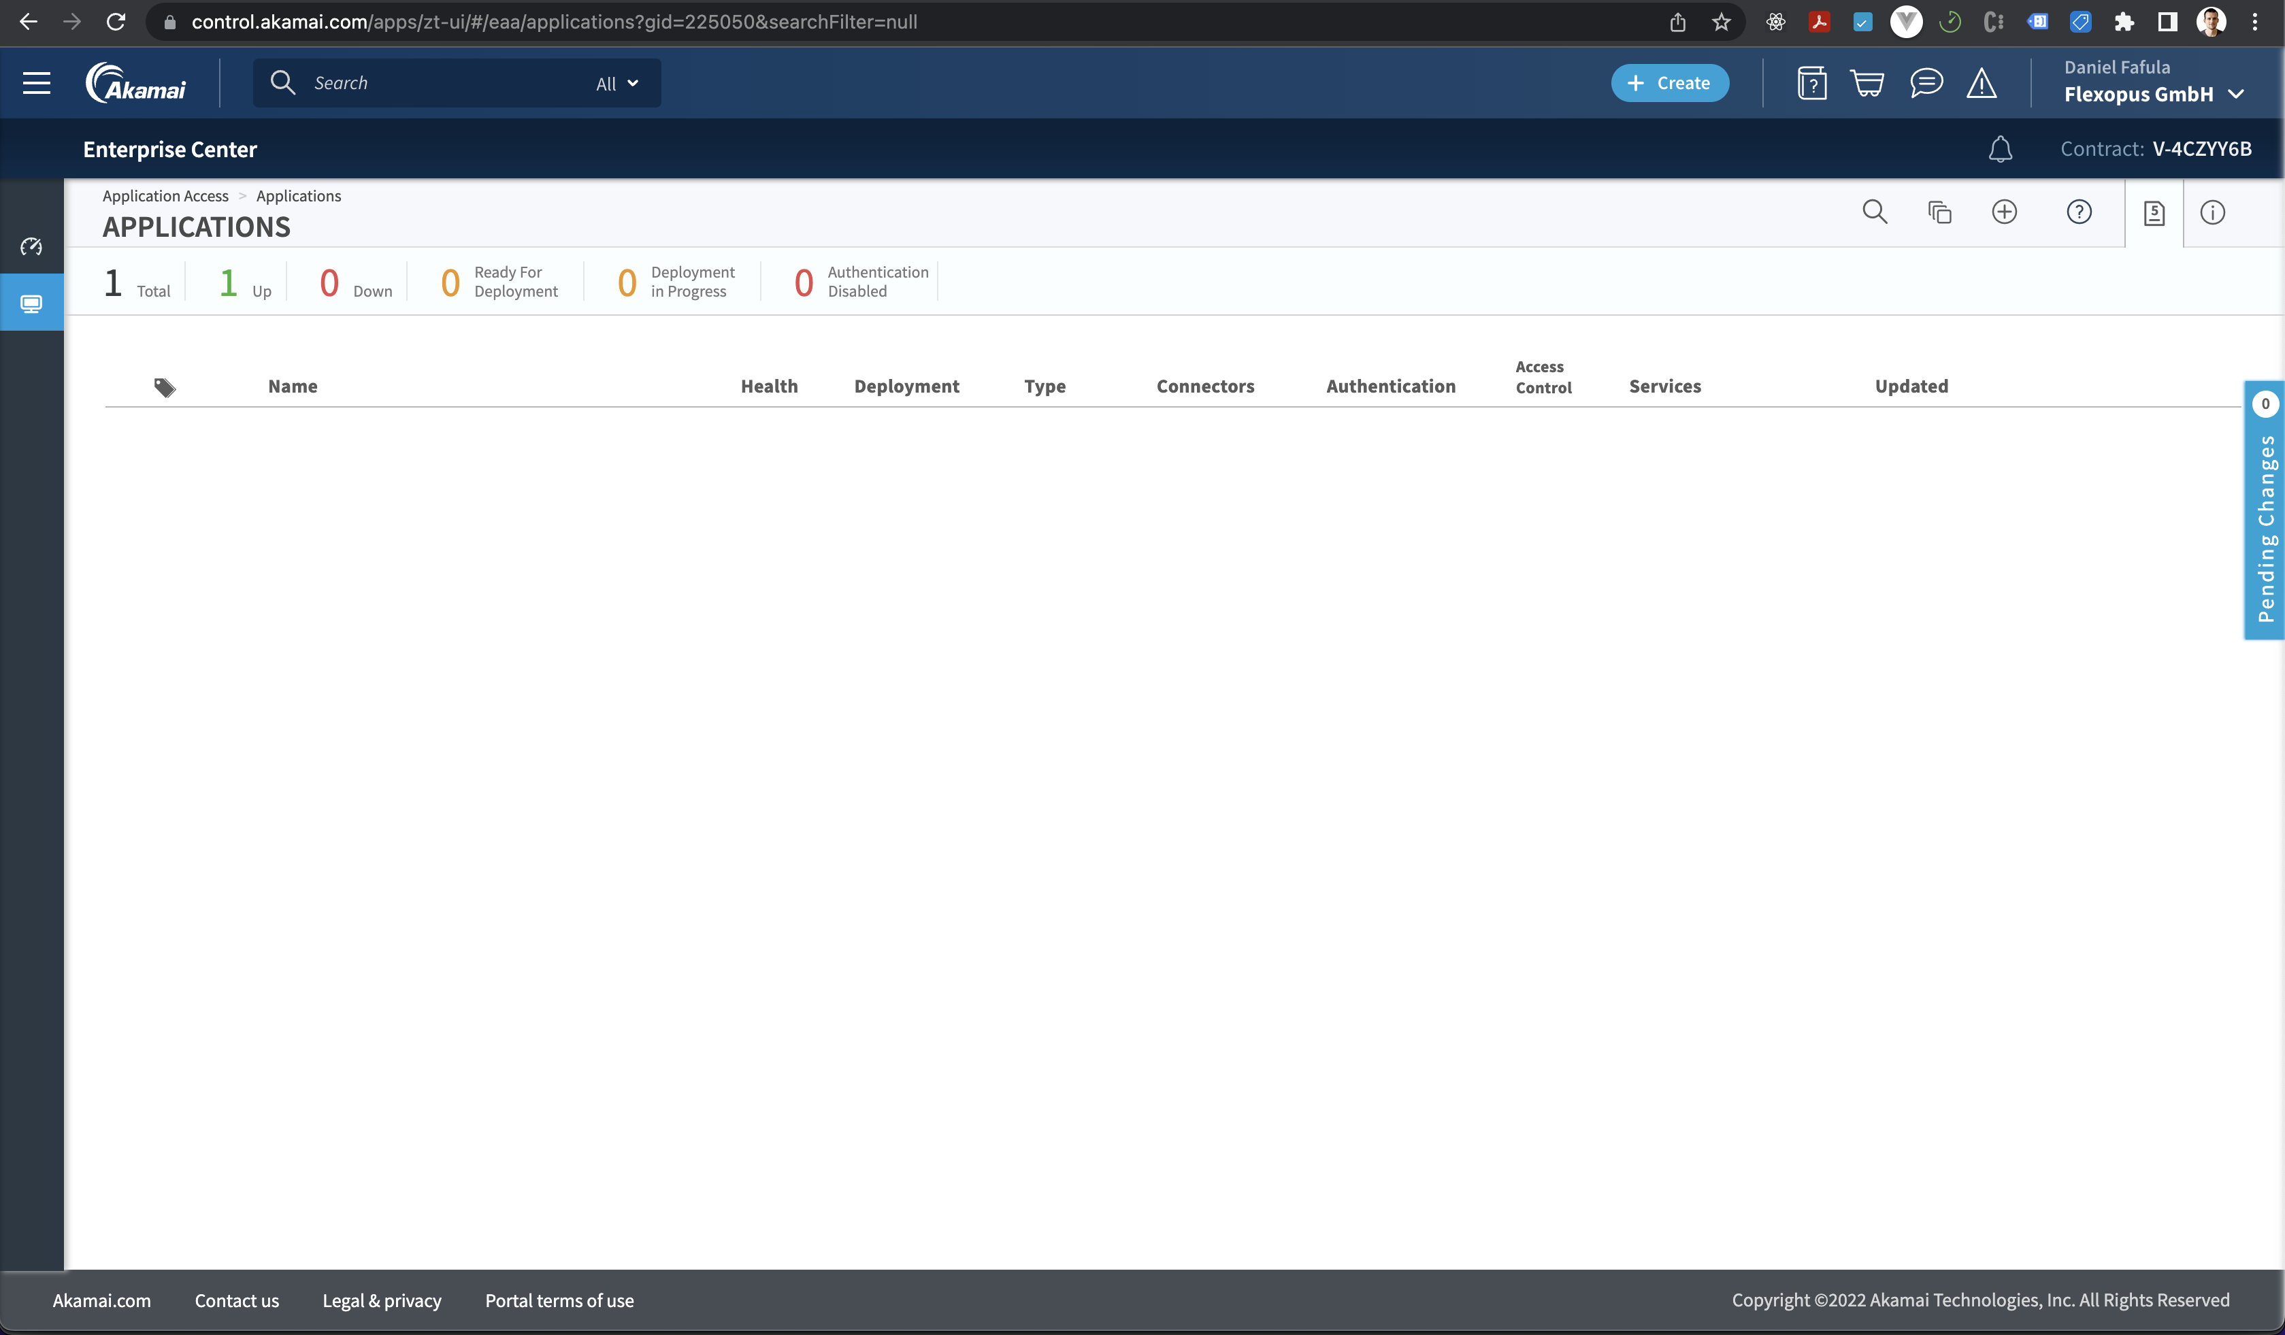Screen dimensions: 2285x1335
Task: Open the Legal & privacy link
Action: tap(382, 1300)
